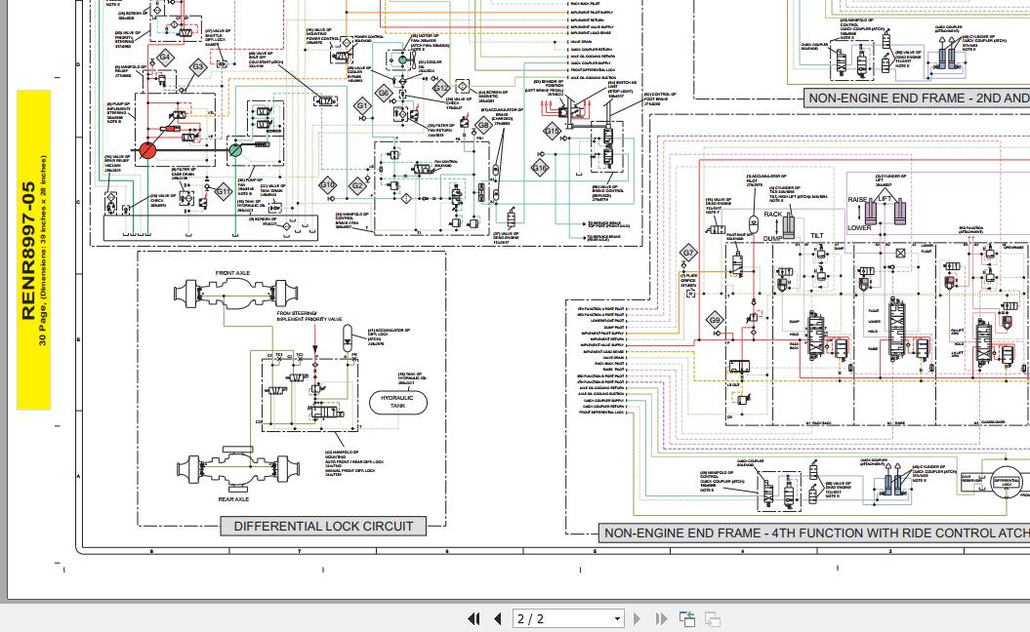Click the REAR AXLE label
This screenshot has height=632, width=1030.
(233, 498)
